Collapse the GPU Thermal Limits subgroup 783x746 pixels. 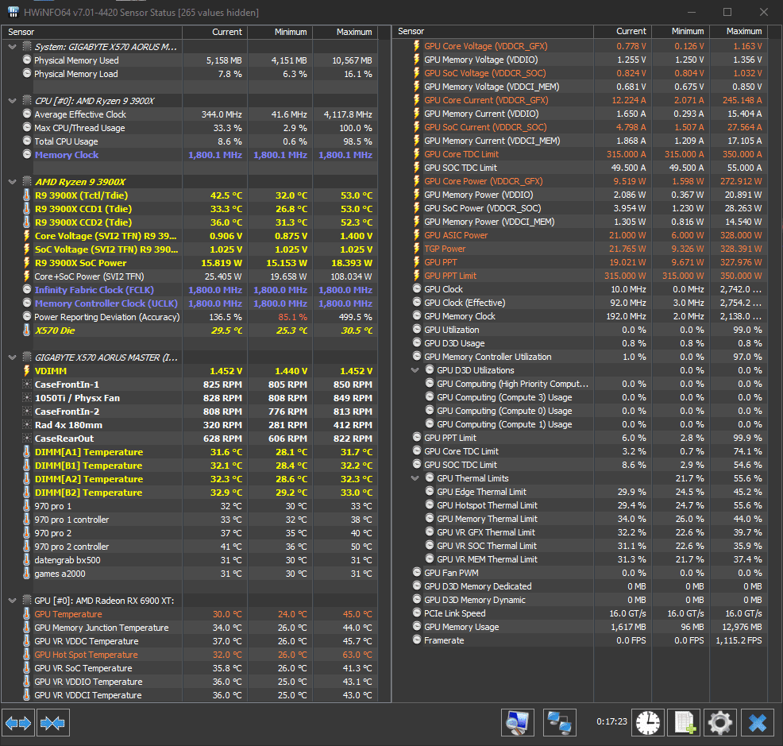415,478
